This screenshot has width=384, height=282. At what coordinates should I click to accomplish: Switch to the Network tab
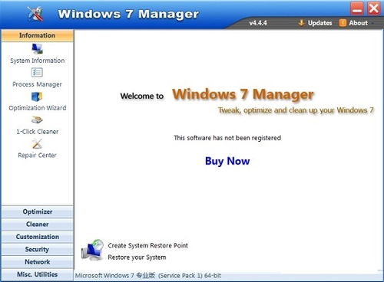(38, 262)
